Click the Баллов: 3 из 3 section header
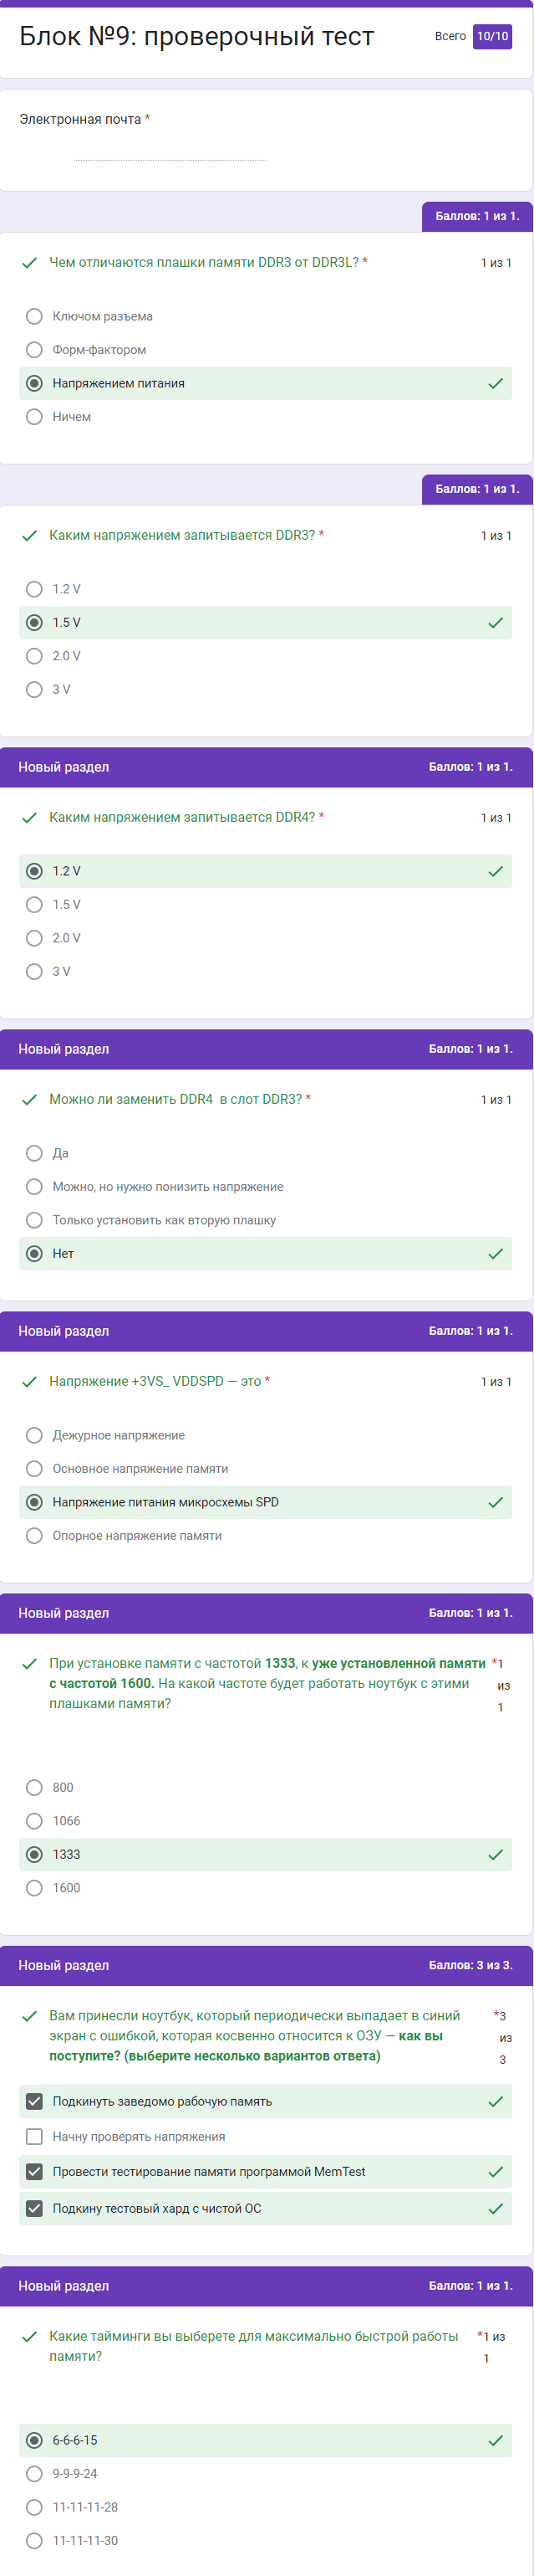 470,1966
